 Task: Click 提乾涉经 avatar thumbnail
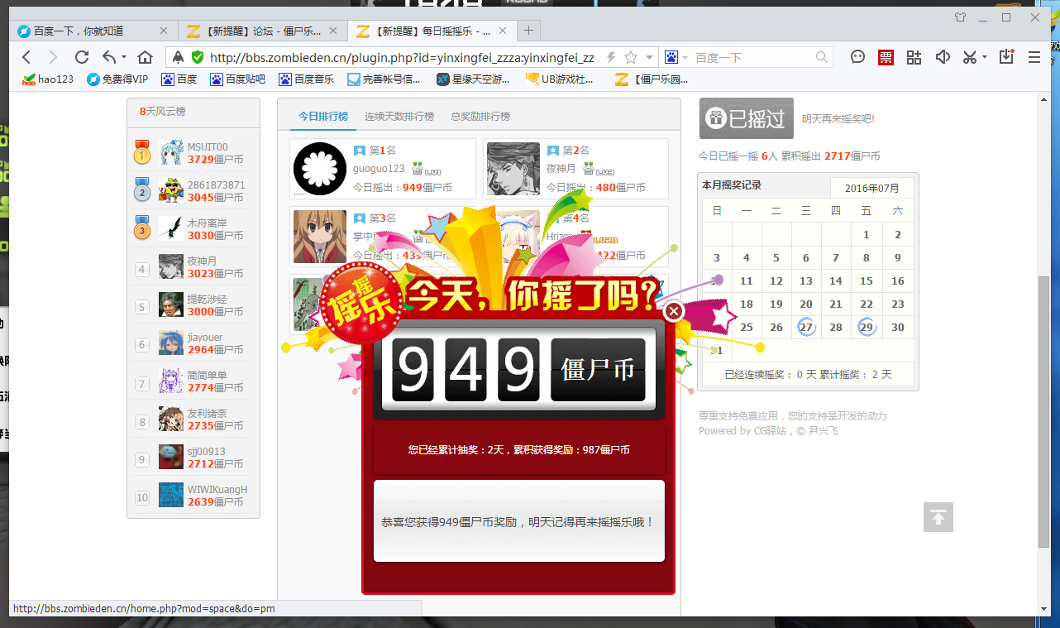coord(171,304)
